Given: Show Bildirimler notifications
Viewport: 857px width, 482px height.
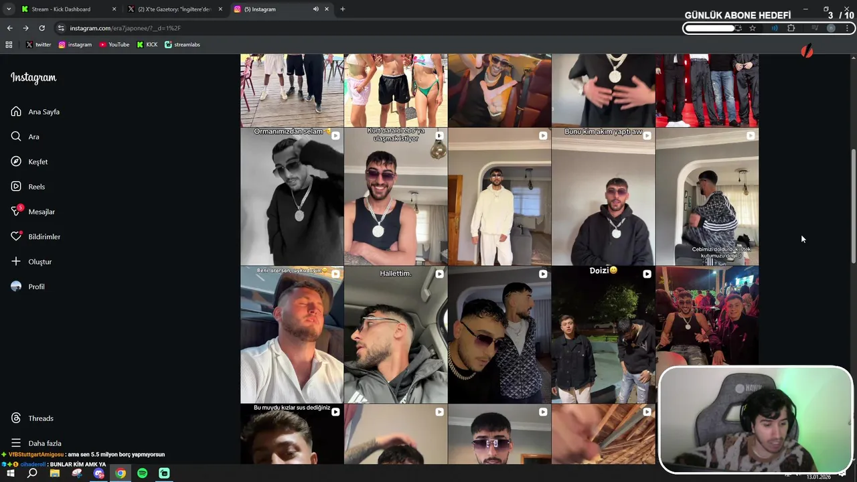Looking at the screenshot, I should coord(35,237).
